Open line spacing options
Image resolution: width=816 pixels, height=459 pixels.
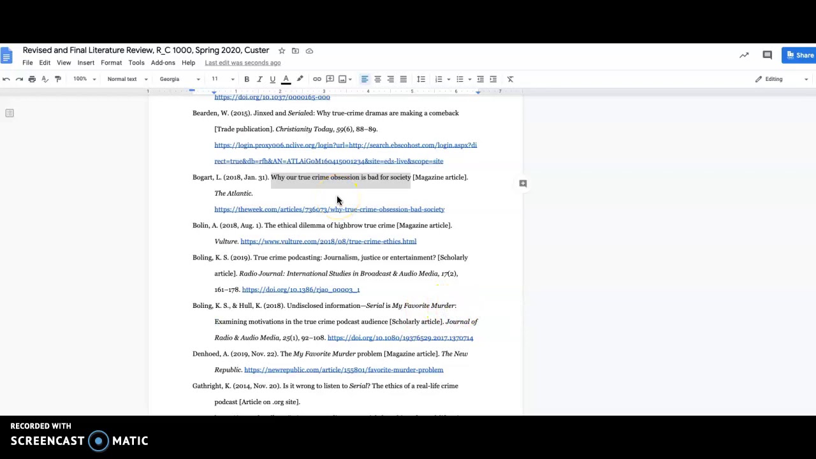point(421,79)
